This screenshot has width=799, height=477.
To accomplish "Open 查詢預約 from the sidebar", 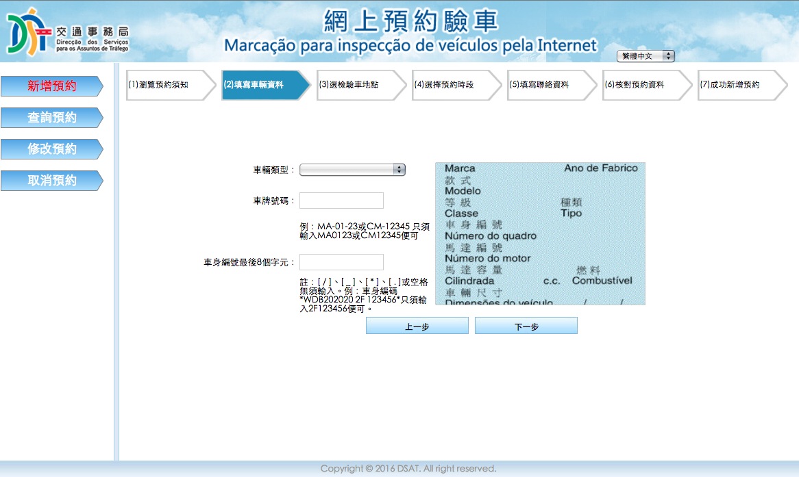I will (x=51, y=118).
